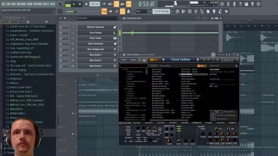Viewport: 278px width, 156px height.
Task: Open the plugin picker plug icon
Action: [214, 12]
